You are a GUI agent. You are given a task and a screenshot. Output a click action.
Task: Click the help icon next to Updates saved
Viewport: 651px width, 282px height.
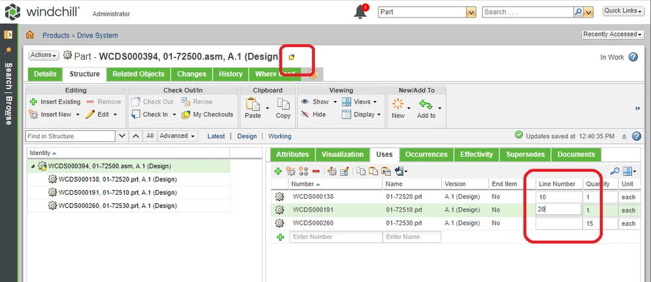click(x=636, y=136)
